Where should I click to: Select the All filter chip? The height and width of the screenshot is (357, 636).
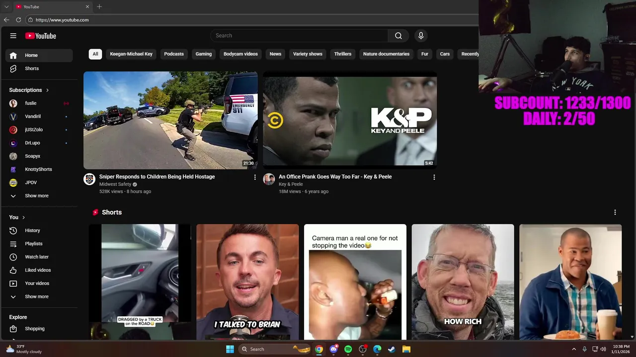click(x=95, y=54)
